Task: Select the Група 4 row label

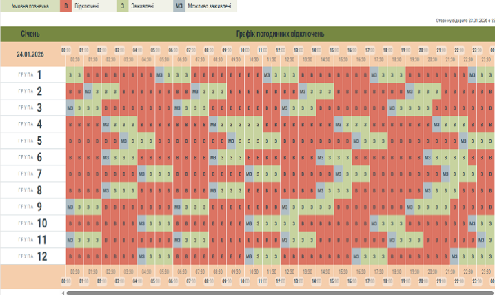Action: [32, 125]
